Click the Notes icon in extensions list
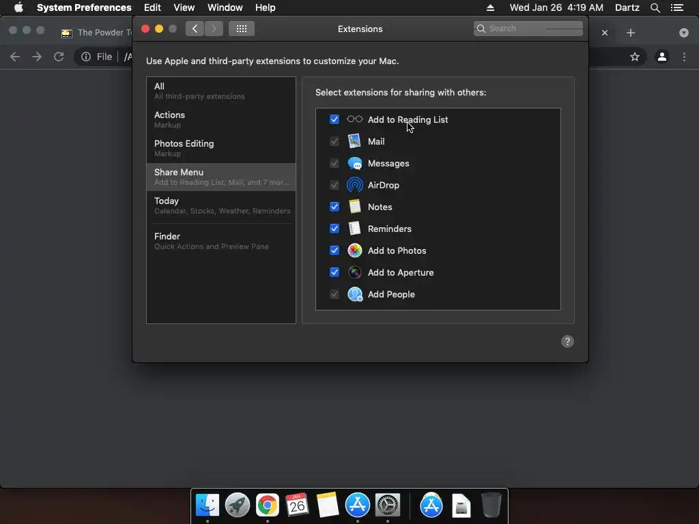Image resolution: width=699 pixels, height=524 pixels. [x=355, y=206]
